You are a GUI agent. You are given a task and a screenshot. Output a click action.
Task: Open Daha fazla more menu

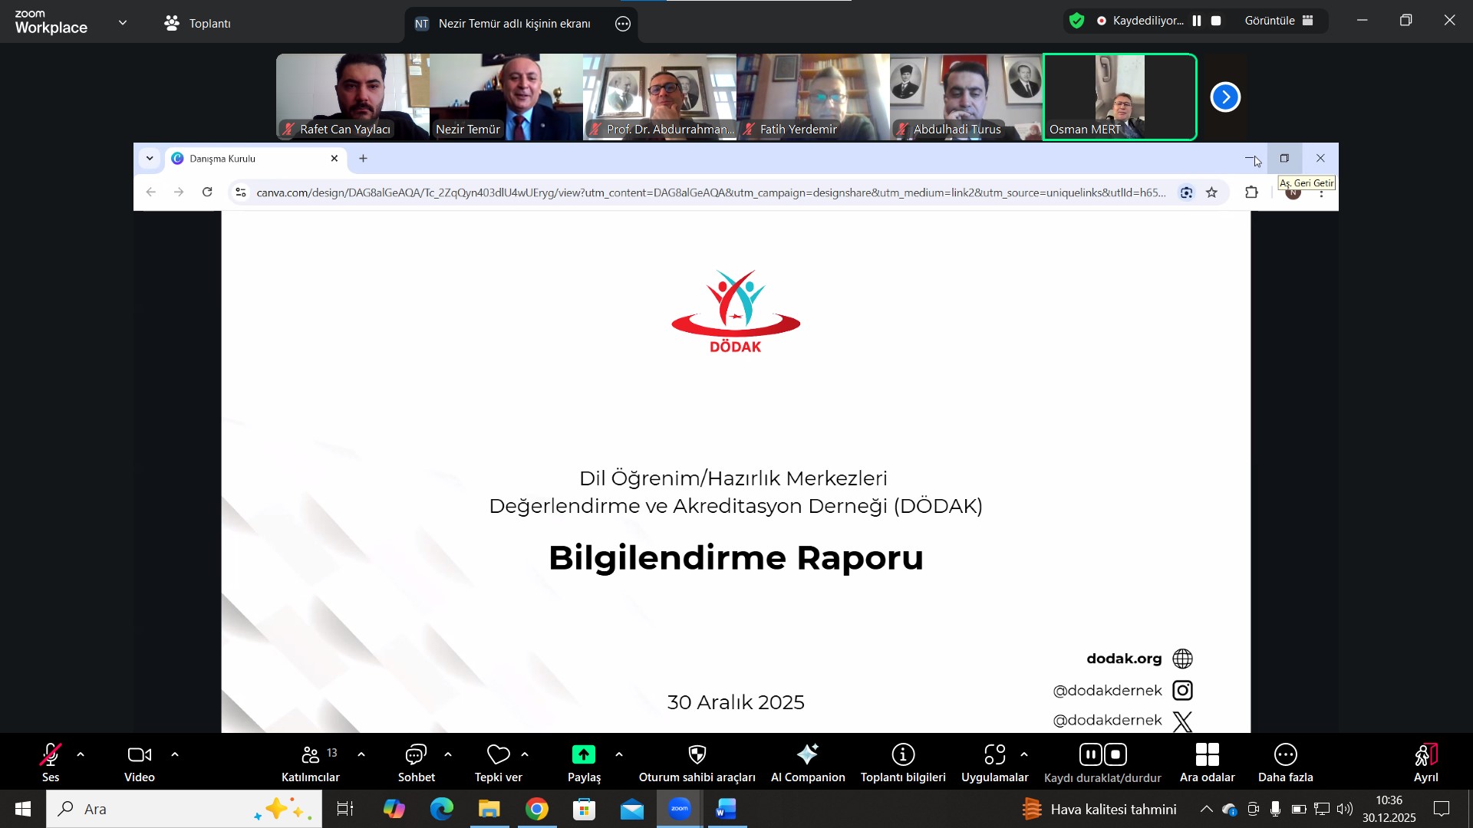[x=1285, y=763]
